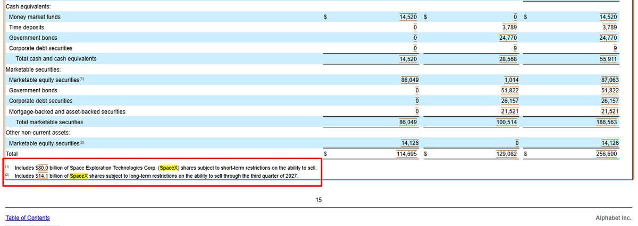Select the 129,082 grand total value
This screenshot has width=638, height=226.
508,153
